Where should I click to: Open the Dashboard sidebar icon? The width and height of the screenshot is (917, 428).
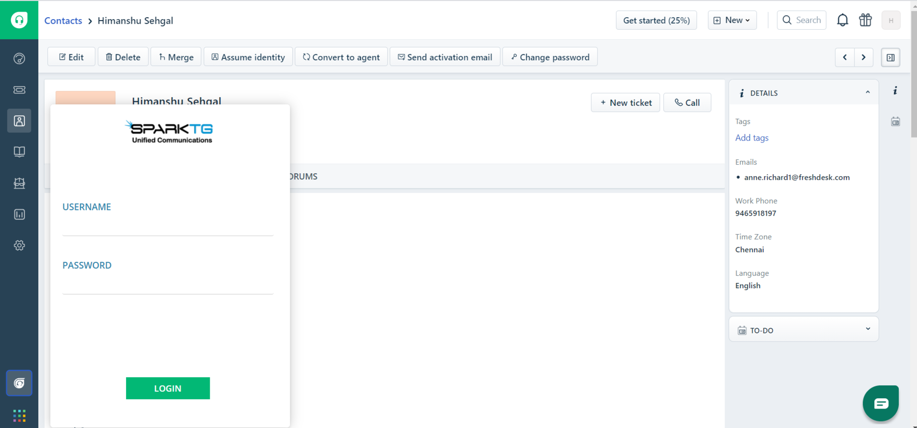point(19,58)
